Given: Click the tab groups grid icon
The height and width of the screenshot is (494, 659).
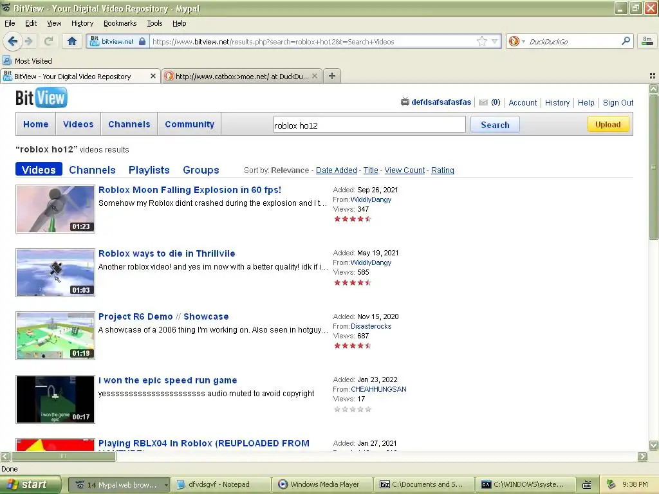Looking at the screenshot, I should tap(653, 76).
